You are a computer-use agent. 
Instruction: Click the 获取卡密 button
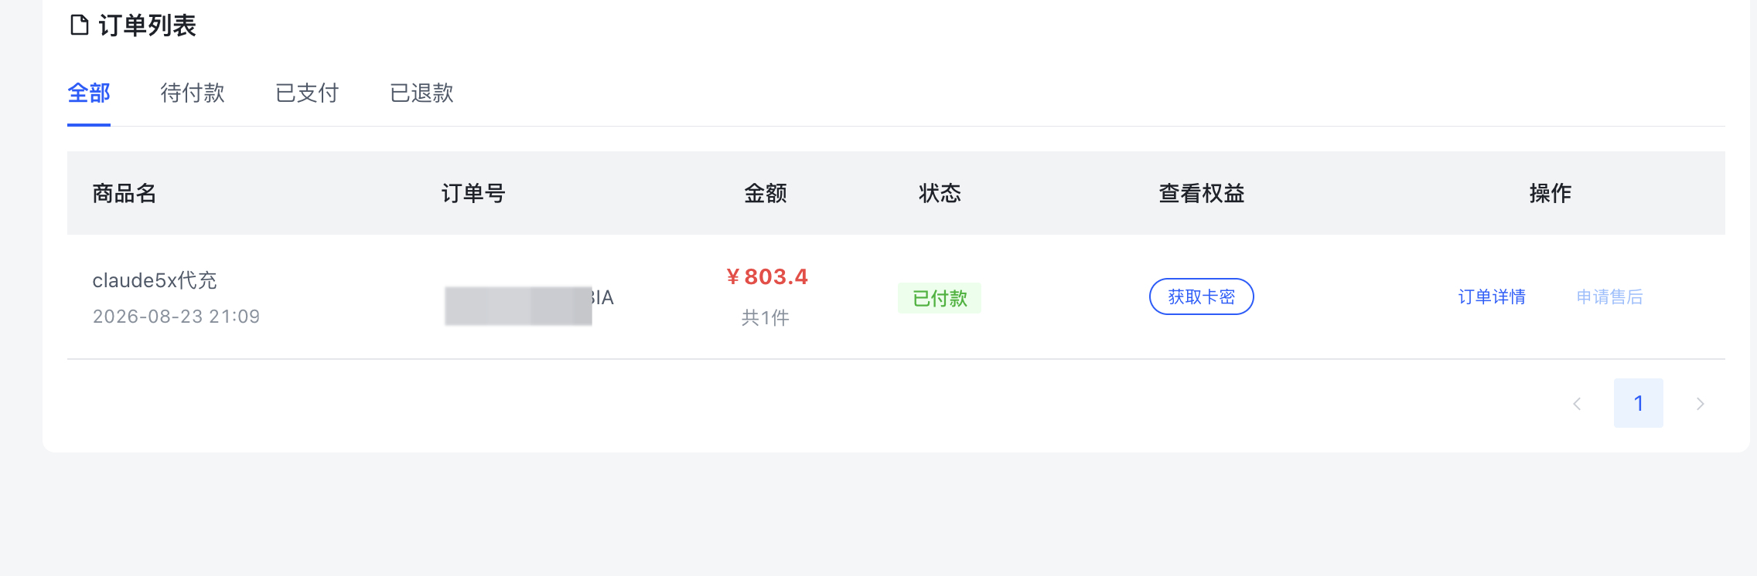click(x=1201, y=296)
